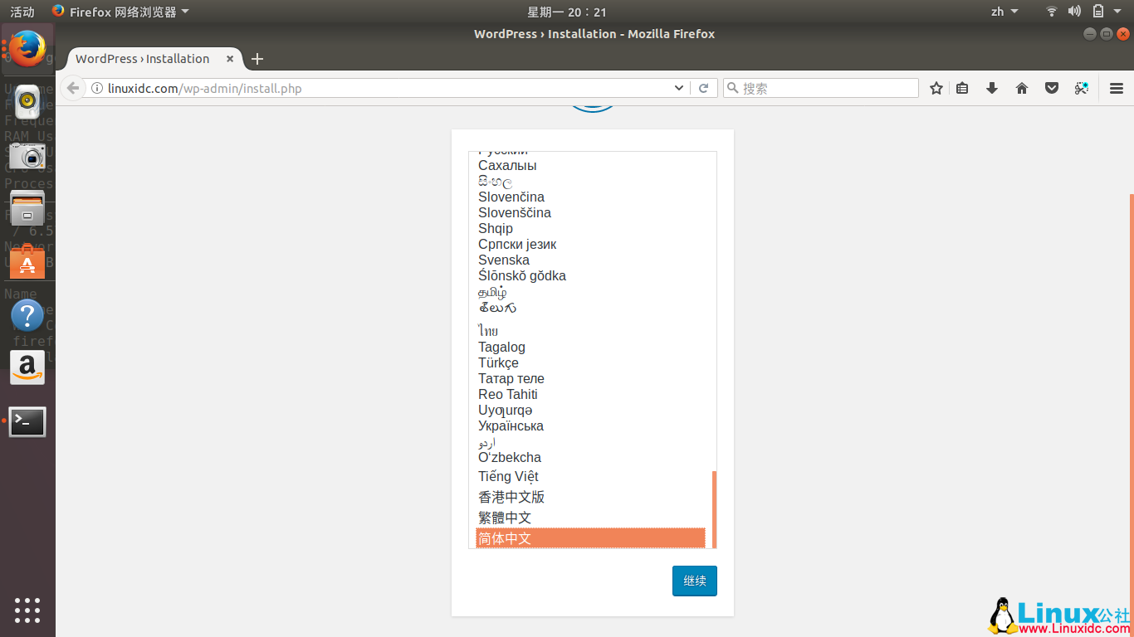Open the Firefox hamburger menu
1134x637 pixels.
pyautogui.click(x=1117, y=88)
